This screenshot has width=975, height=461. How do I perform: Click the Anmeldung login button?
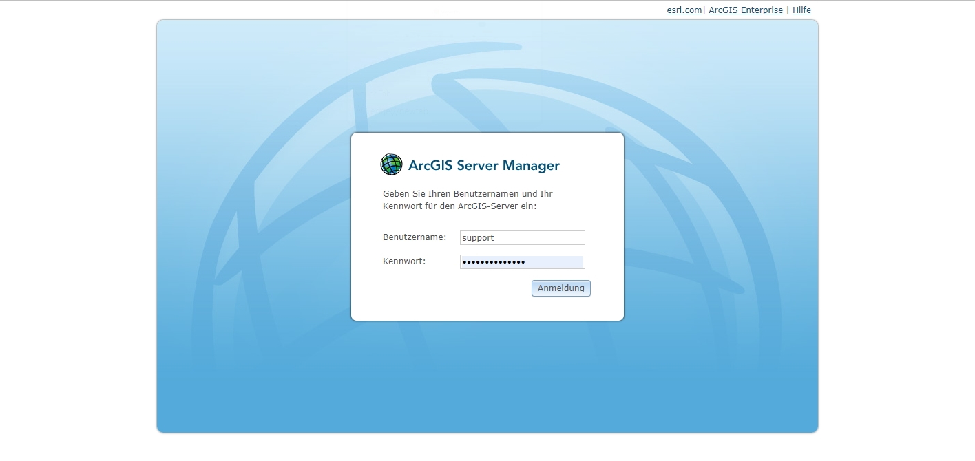561,288
